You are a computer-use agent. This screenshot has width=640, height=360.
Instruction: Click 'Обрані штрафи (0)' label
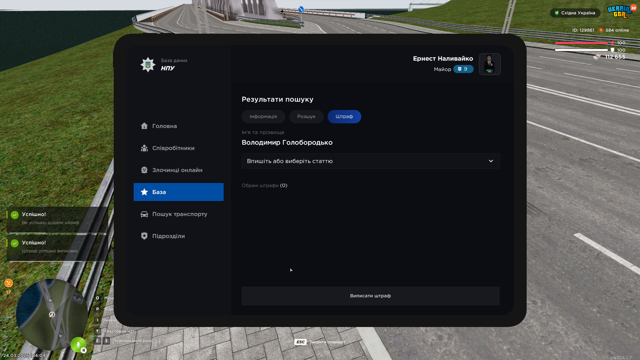point(264,185)
